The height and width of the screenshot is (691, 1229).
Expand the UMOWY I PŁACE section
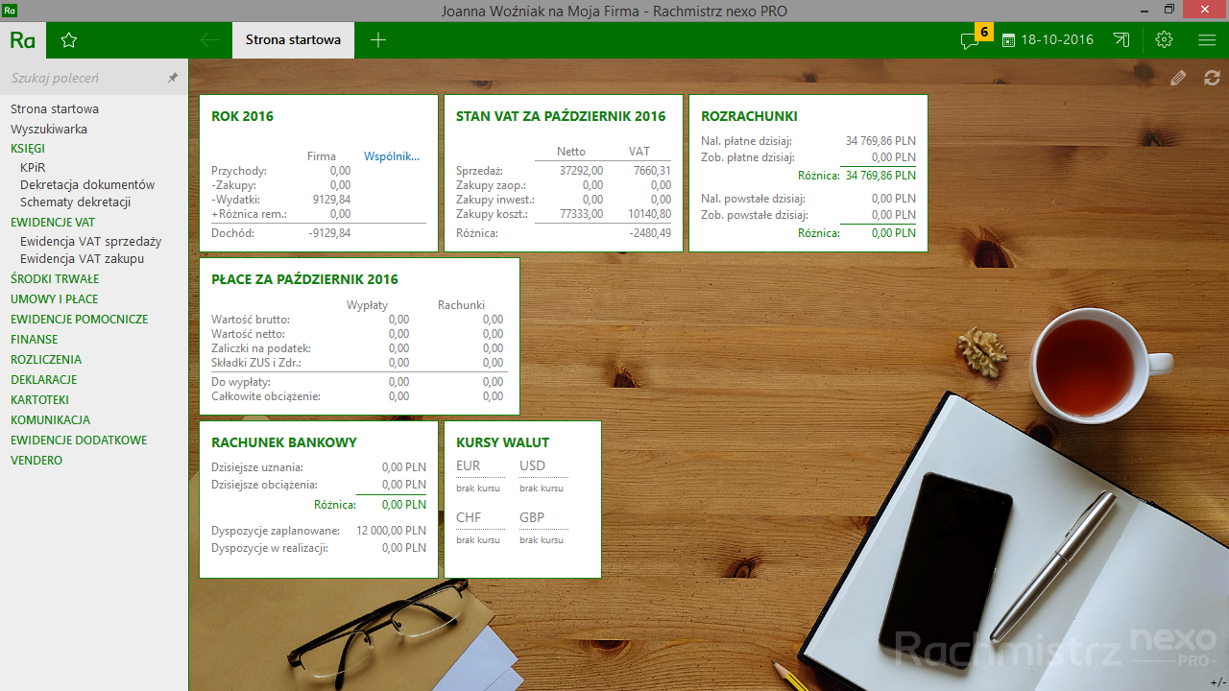coord(54,299)
